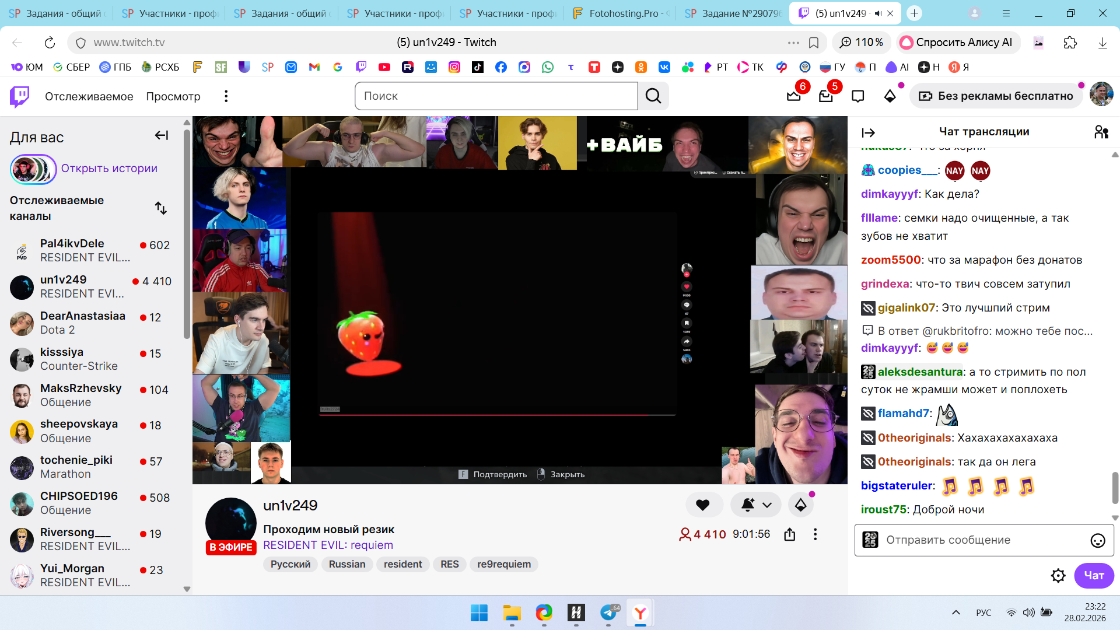Toggle the follow heart button
The image size is (1120, 630).
tap(703, 505)
